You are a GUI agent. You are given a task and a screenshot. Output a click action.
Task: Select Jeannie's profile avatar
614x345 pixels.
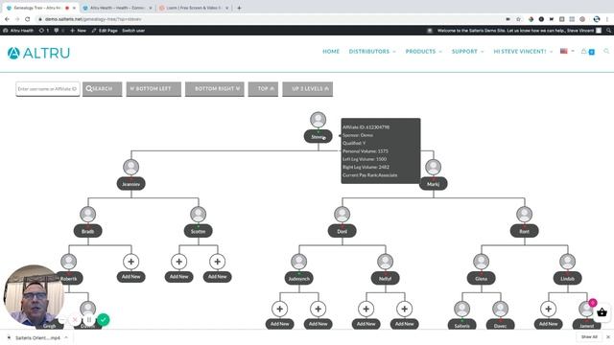point(130,167)
